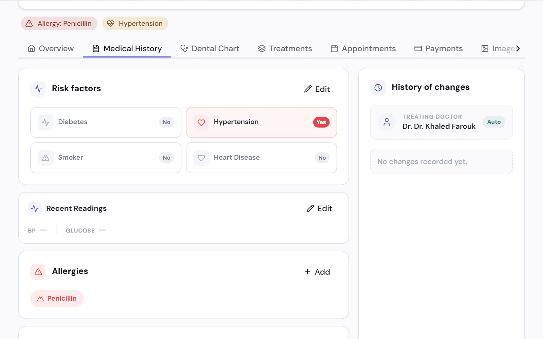This screenshot has width=543, height=339.
Task: Click the GLUCOSE reading label
Action: (80, 231)
